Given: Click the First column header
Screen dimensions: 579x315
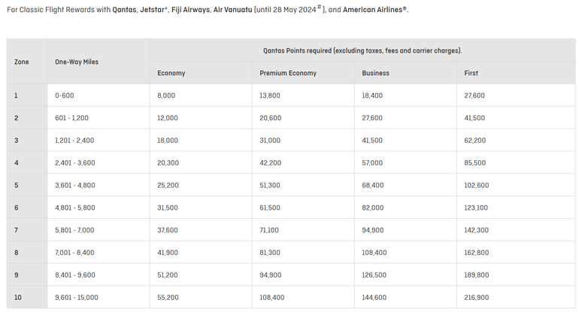Looking at the screenshot, I should [471, 73].
